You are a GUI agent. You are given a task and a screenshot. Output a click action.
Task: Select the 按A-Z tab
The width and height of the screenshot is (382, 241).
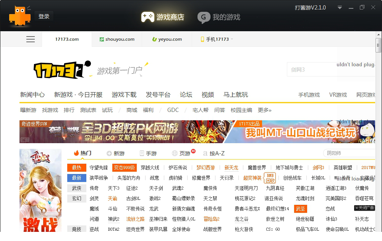(214, 153)
